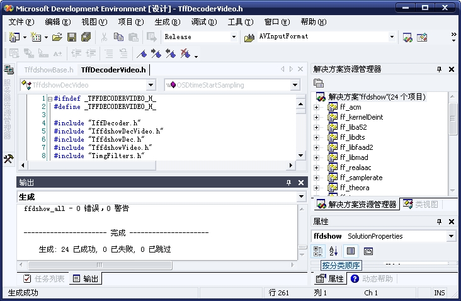
Task: Expand the ff_acm project node
Action: 316,107
